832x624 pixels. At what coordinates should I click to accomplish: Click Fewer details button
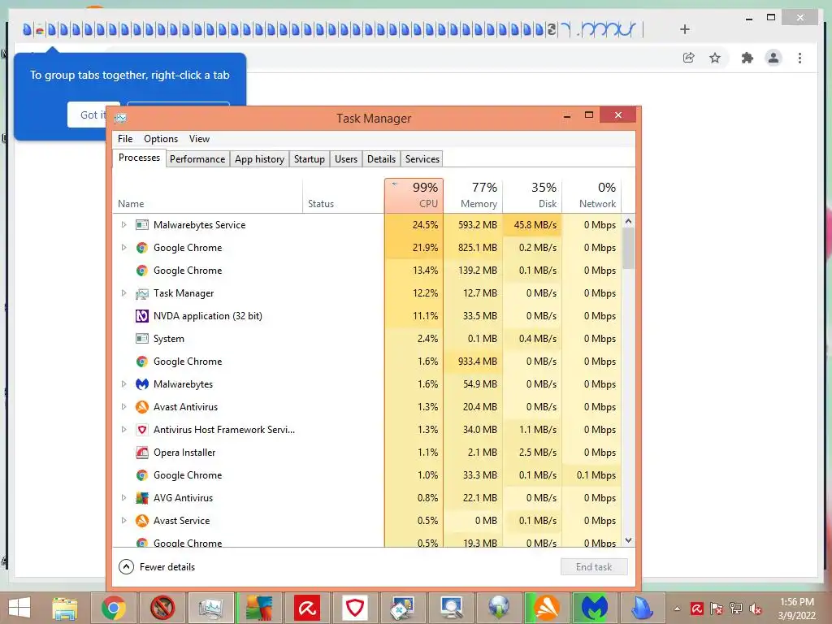pos(157,567)
